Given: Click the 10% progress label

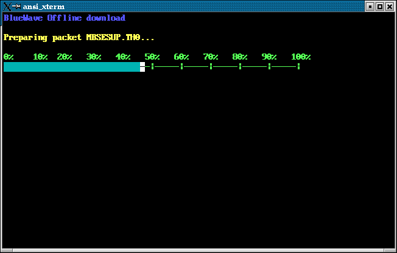Looking at the screenshot, I should point(40,57).
